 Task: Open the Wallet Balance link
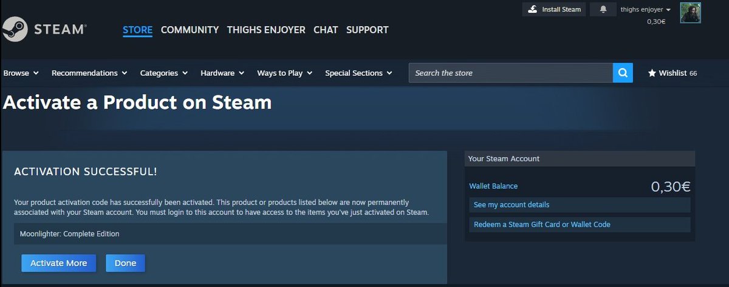click(x=493, y=186)
